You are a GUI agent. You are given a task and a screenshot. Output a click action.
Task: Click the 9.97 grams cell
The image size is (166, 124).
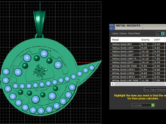click(146, 77)
